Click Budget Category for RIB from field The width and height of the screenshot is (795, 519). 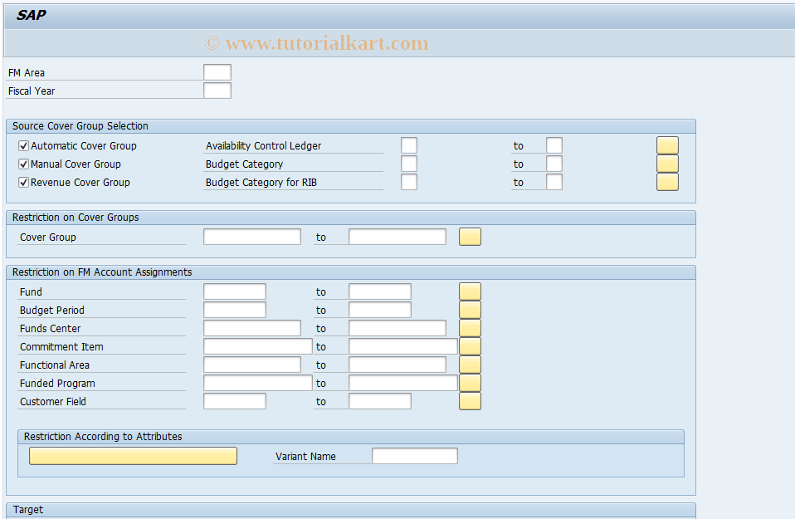pyautogui.click(x=409, y=182)
